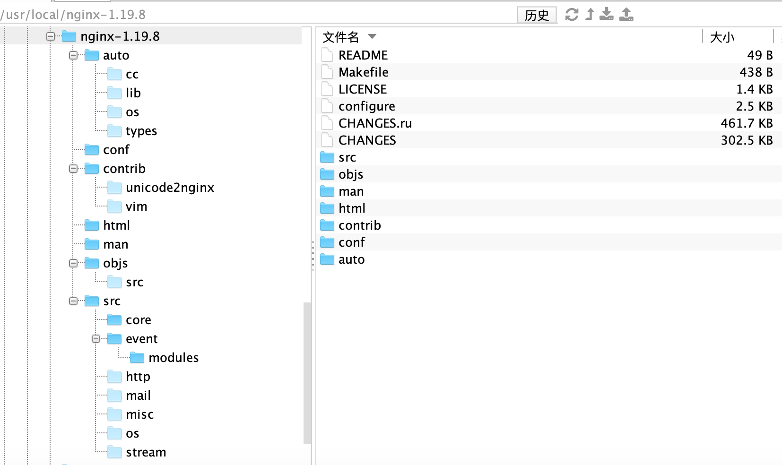782x465 pixels.
Task: Select the core folder in the tree
Action: [x=129, y=320]
